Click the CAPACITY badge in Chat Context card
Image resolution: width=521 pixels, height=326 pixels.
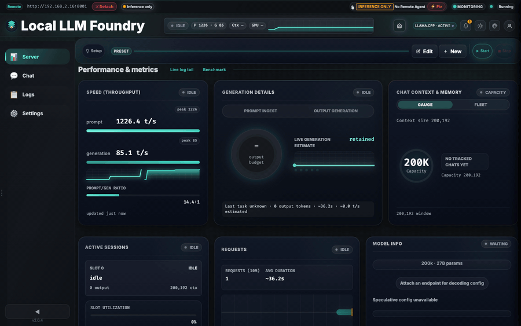[493, 93]
